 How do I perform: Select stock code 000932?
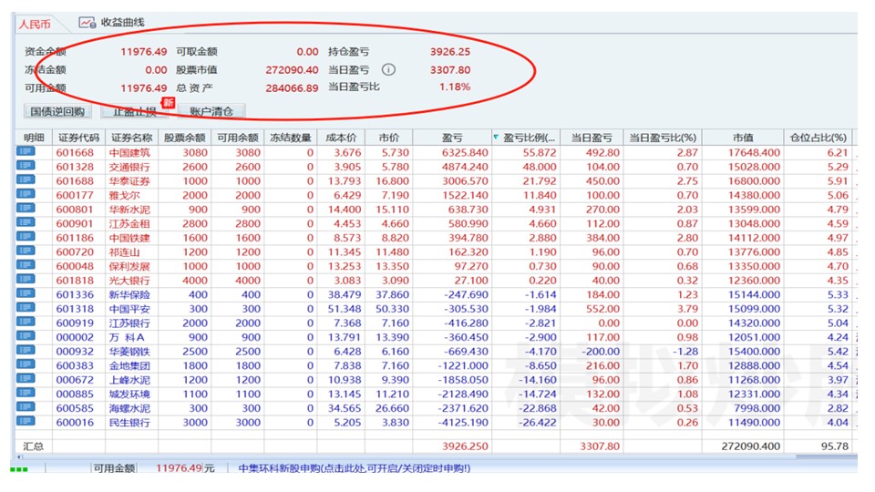click(x=75, y=352)
